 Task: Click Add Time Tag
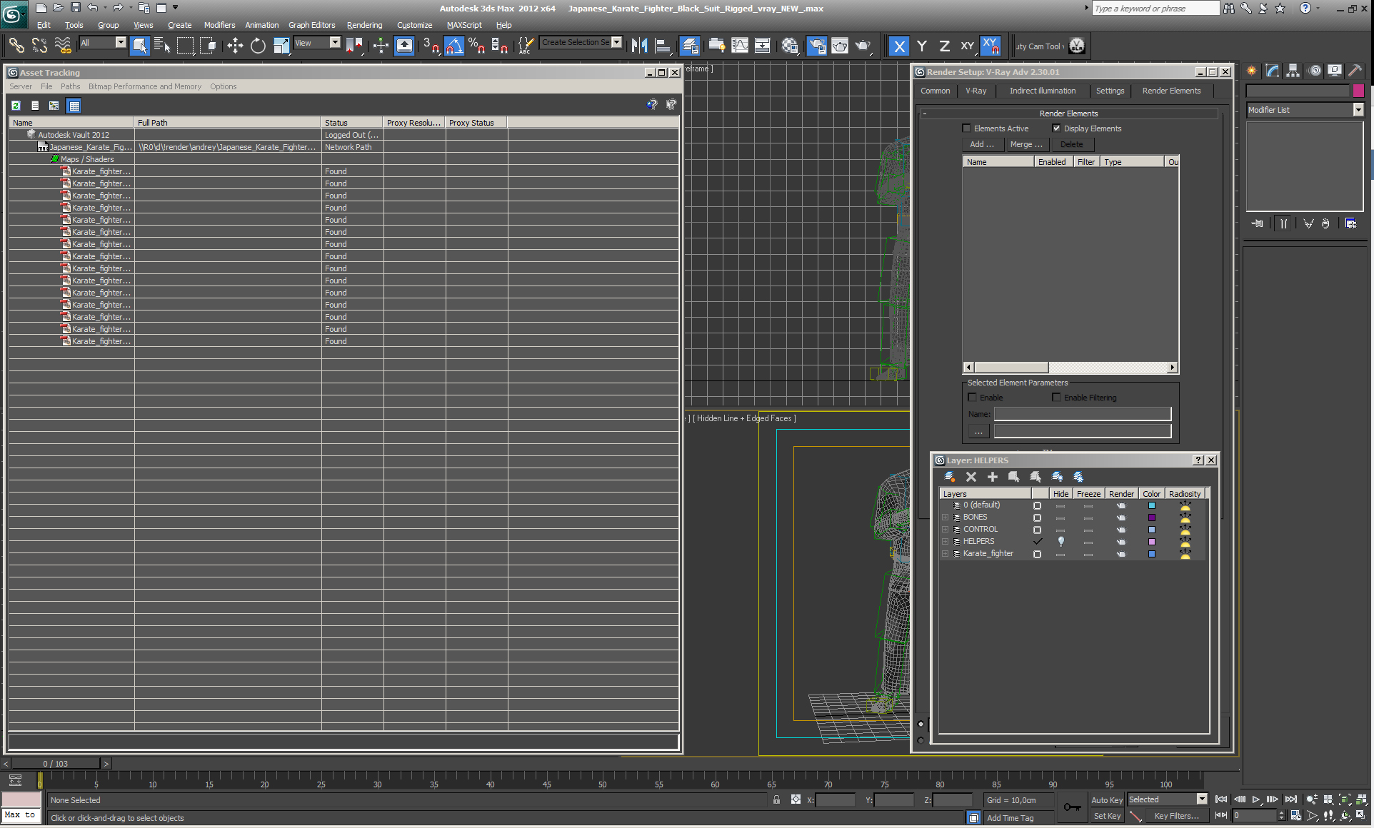[x=1011, y=818]
